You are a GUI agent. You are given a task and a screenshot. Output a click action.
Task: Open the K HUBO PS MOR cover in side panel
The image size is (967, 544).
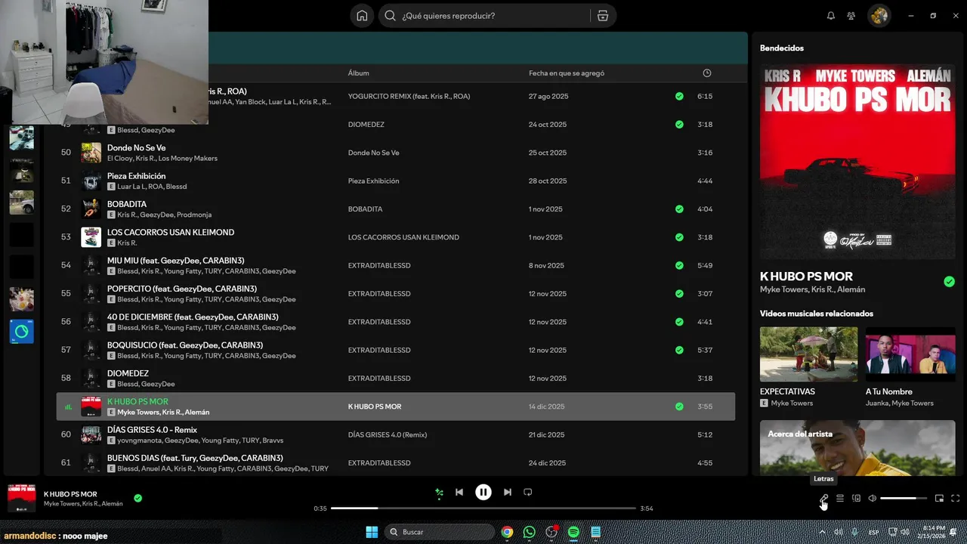pos(857,162)
